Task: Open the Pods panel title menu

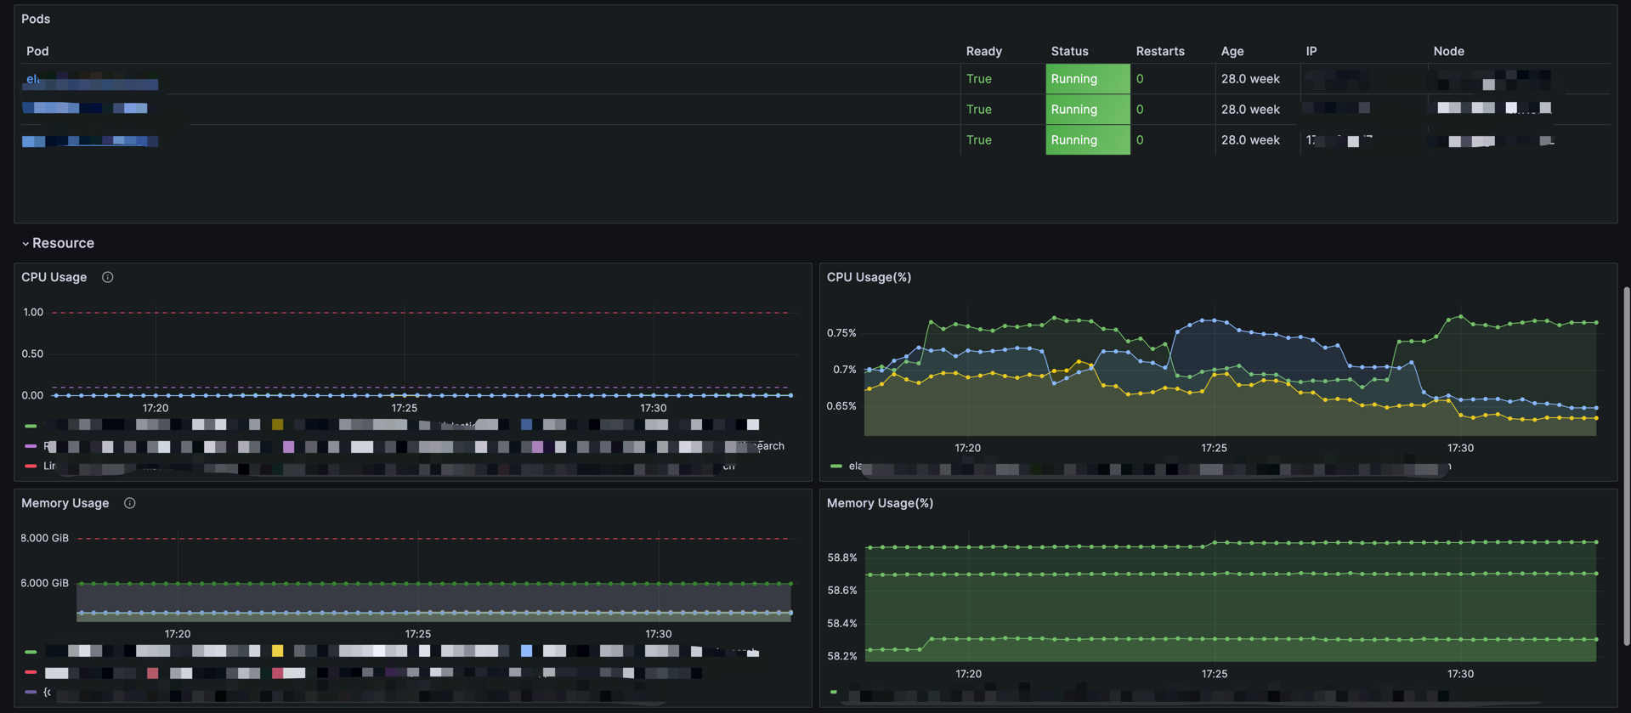Action: coord(36,19)
